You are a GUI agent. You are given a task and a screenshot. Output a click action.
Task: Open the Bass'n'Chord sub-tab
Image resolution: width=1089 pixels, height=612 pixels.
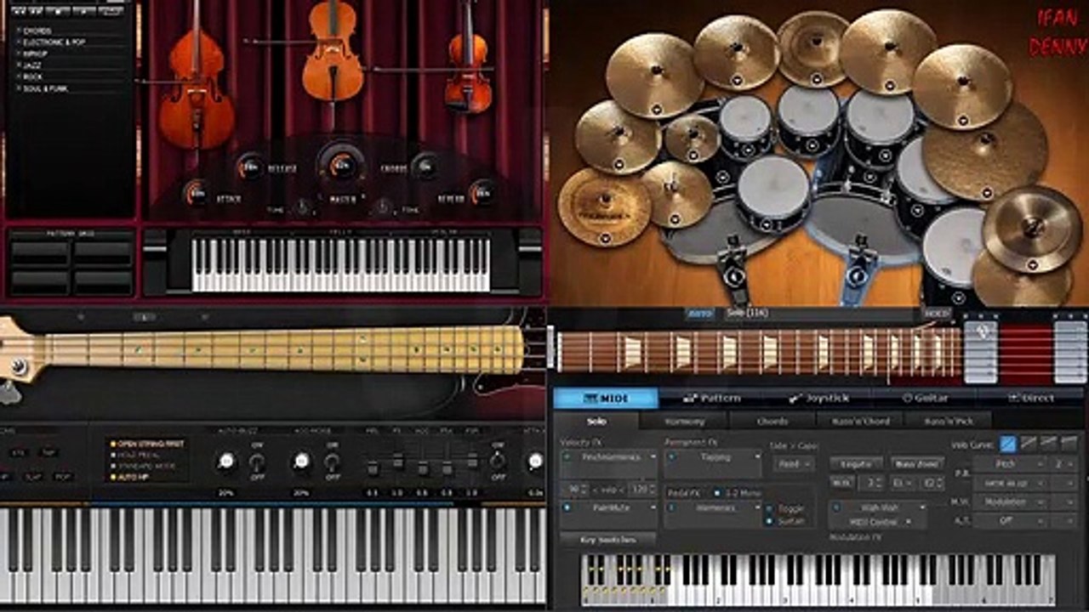coord(859,421)
